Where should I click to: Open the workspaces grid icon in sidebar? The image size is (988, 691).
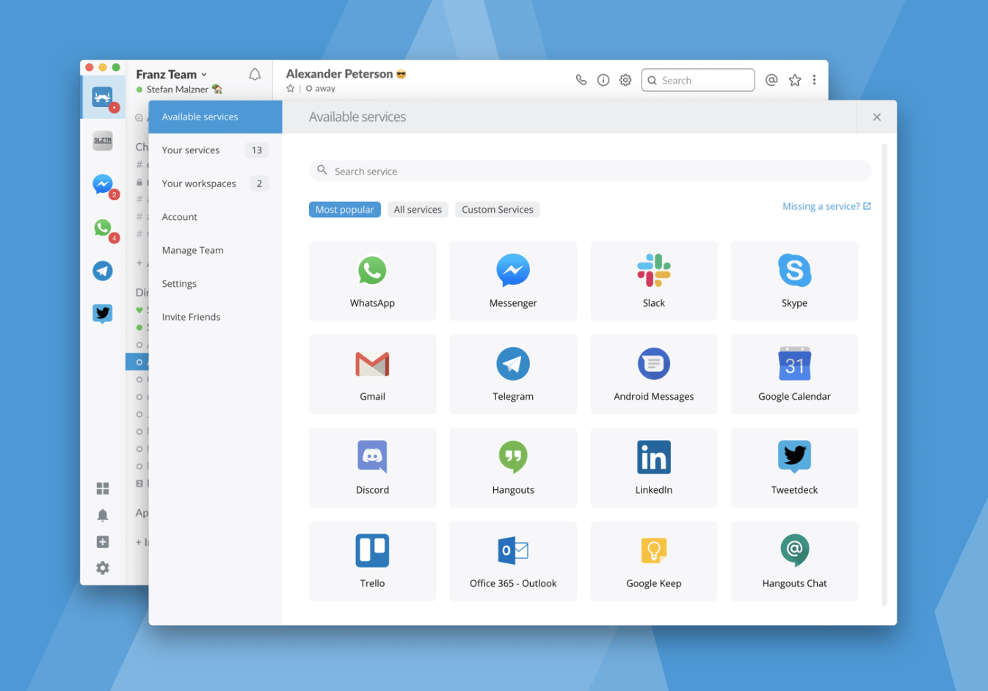(x=103, y=489)
